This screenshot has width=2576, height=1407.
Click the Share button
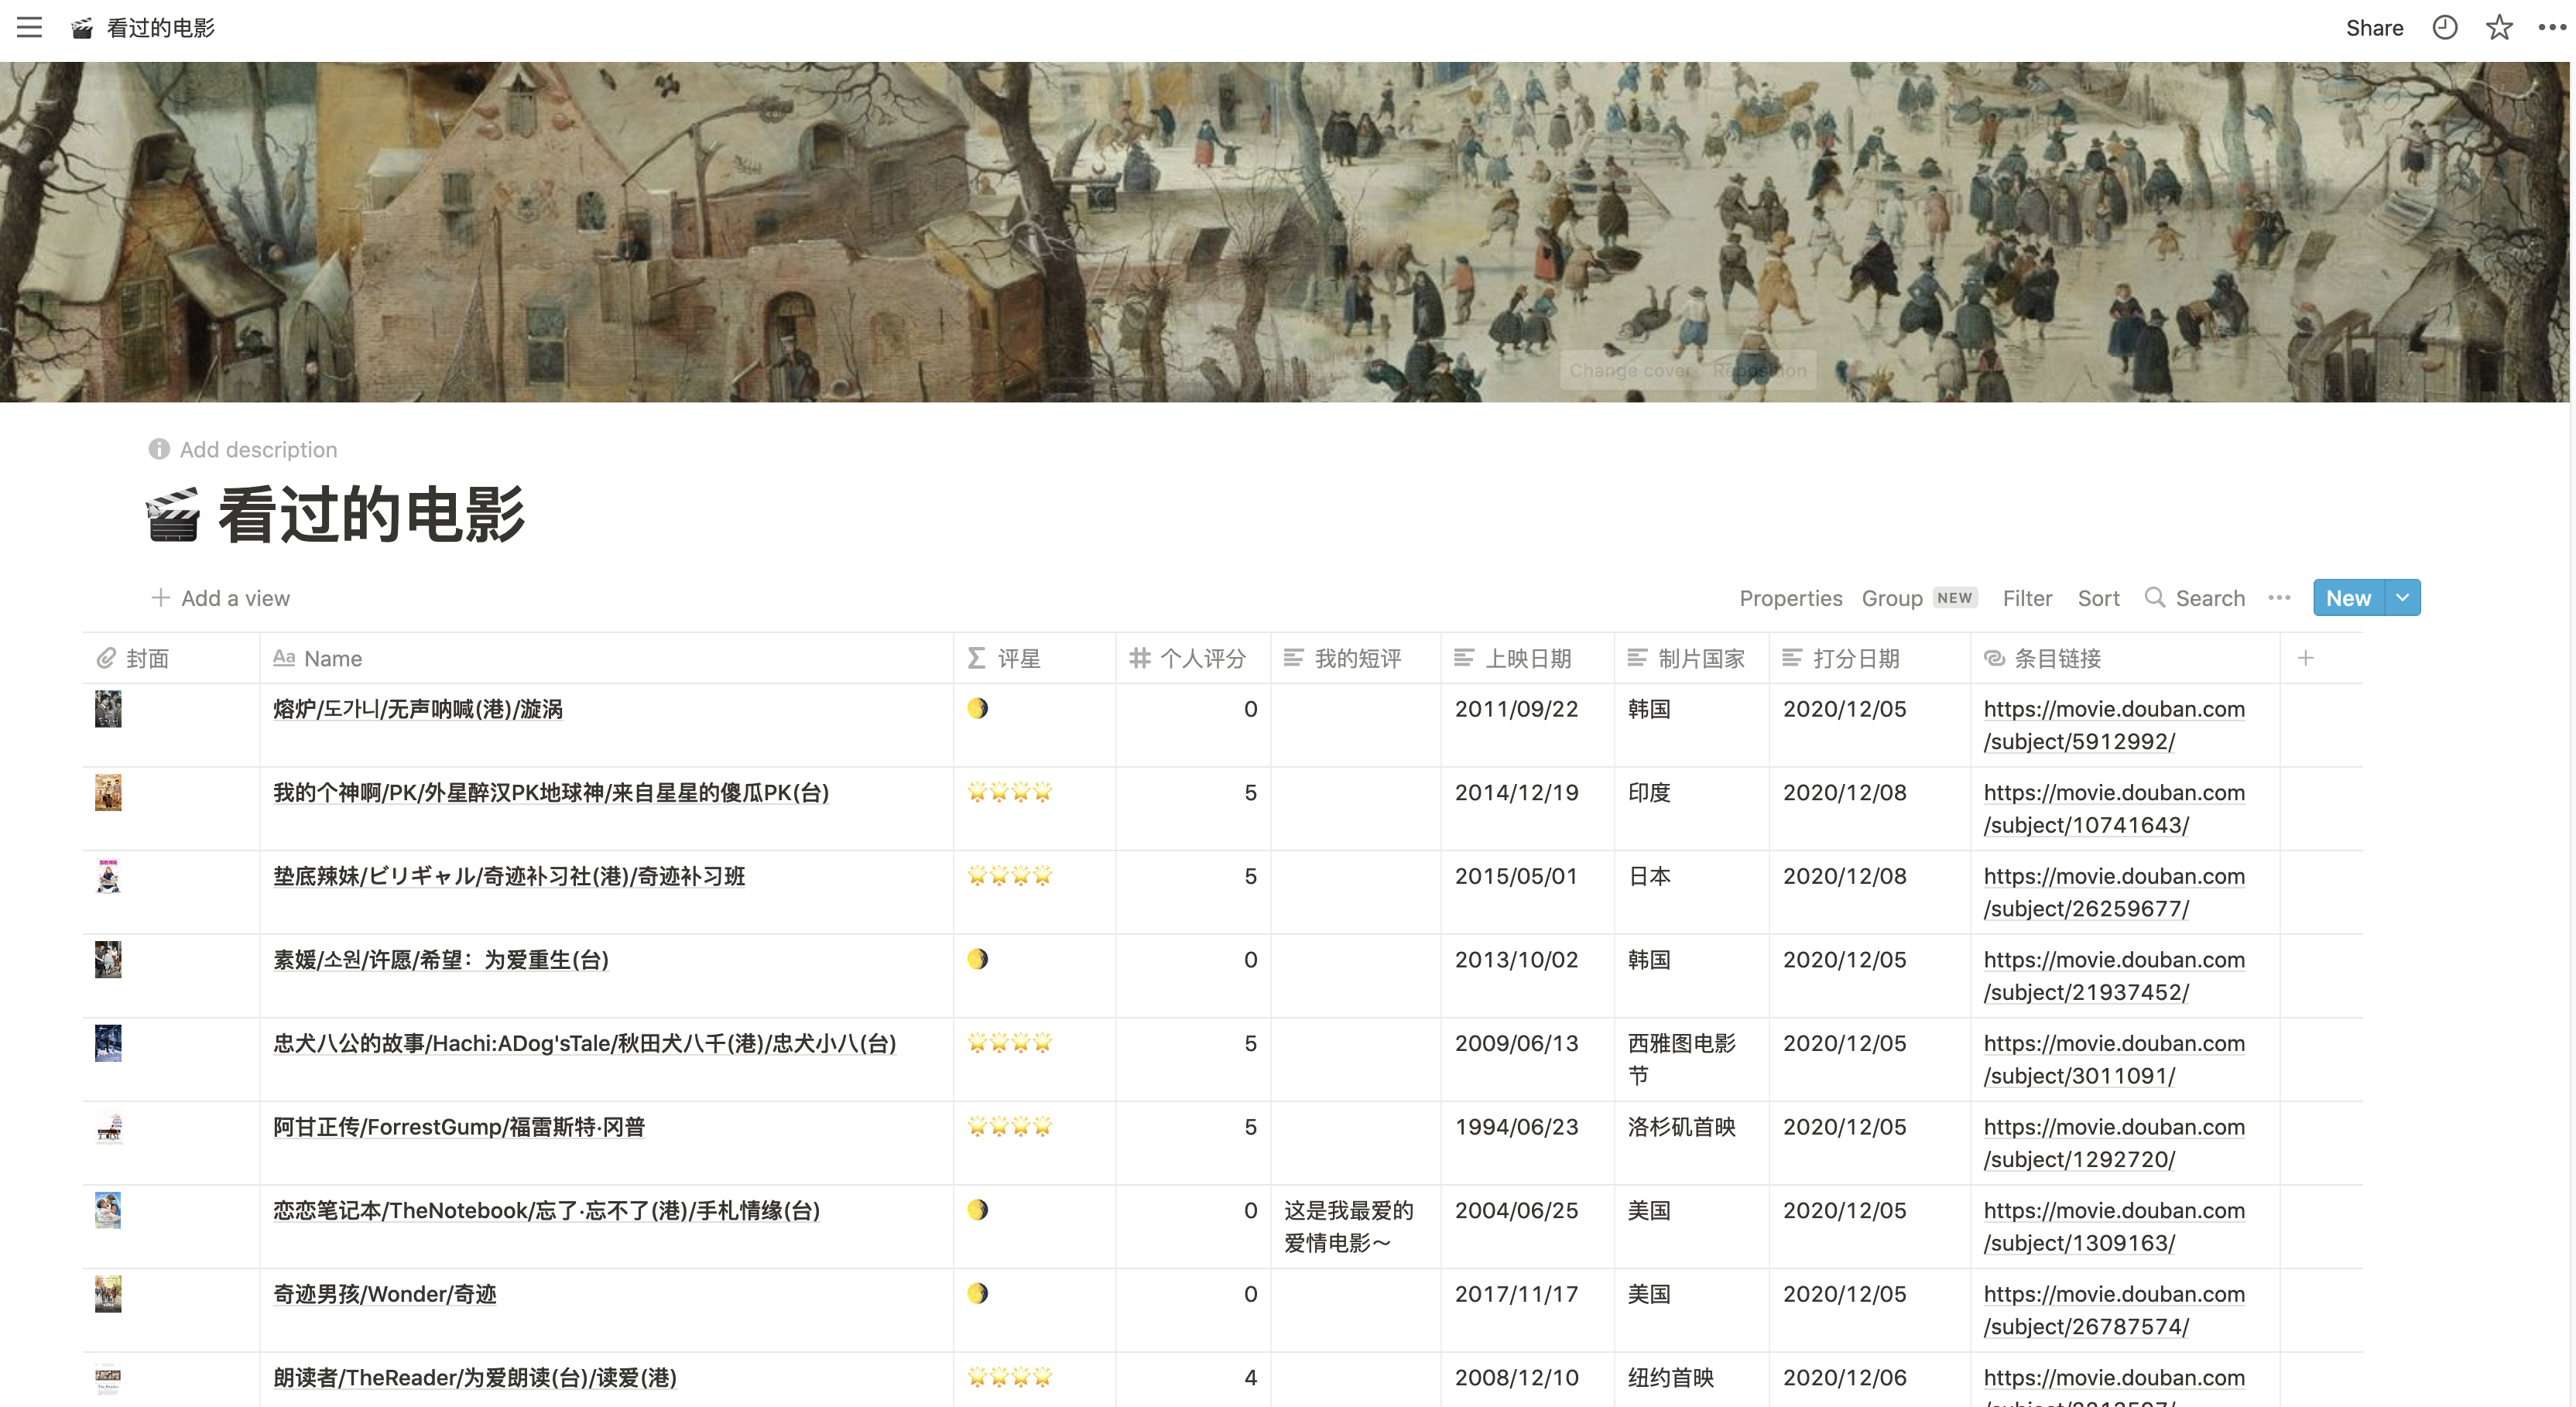point(2373,28)
